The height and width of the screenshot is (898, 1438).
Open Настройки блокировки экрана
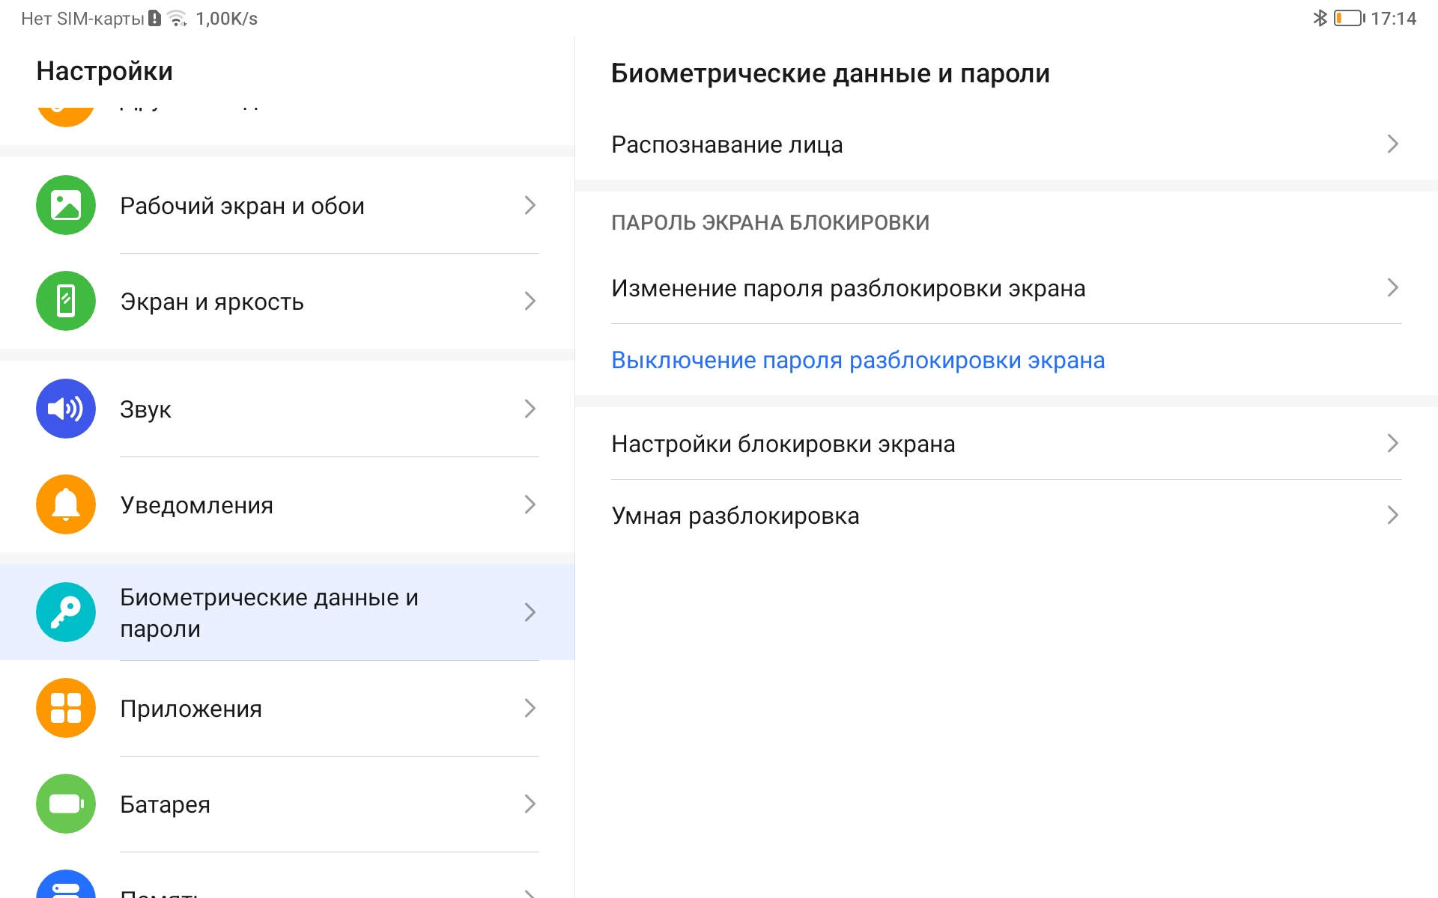point(1007,443)
